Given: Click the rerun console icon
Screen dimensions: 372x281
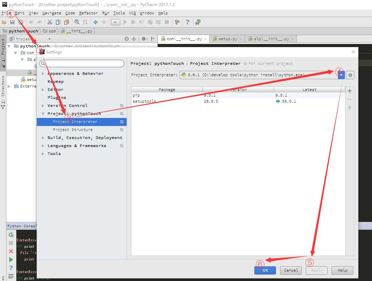Looking at the screenshot, I should 11,235.
